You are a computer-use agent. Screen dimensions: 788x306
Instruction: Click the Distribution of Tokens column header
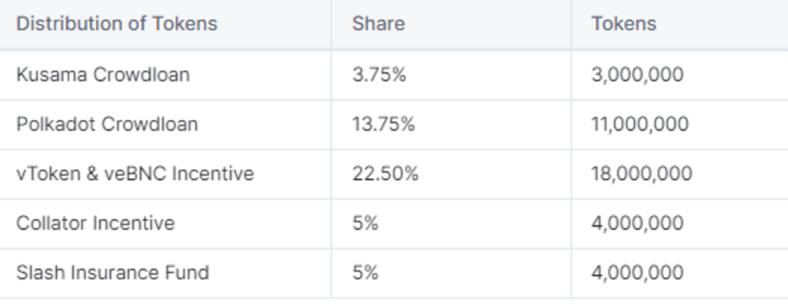pos(117,24)
